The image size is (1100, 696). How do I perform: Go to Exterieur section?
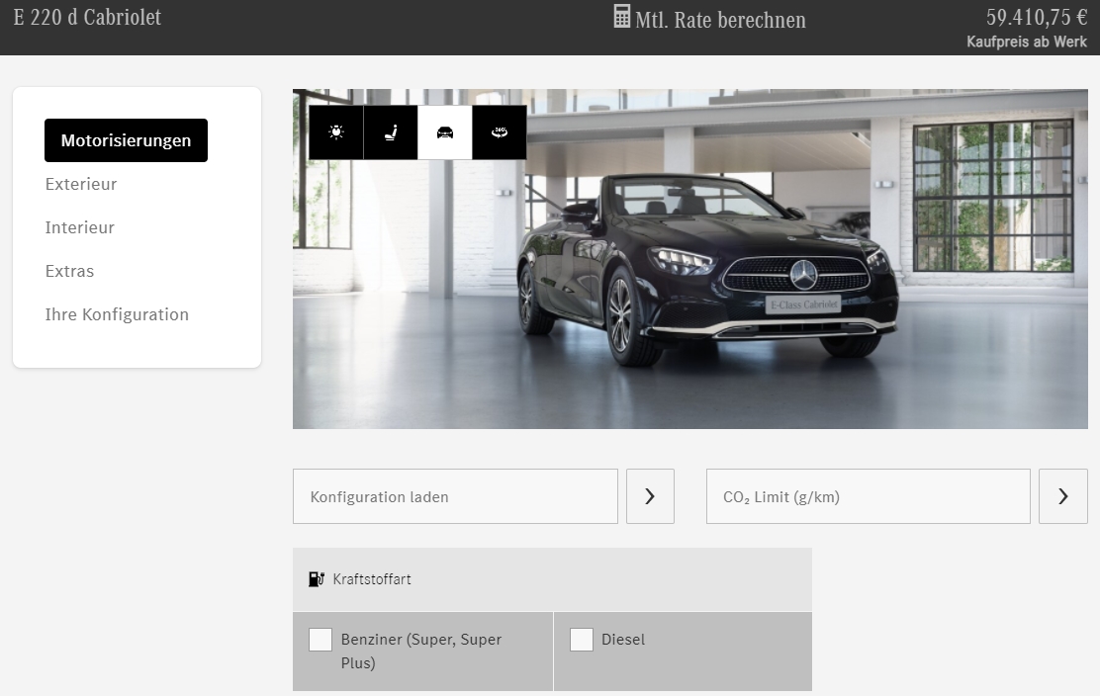[x=81, y=184]
